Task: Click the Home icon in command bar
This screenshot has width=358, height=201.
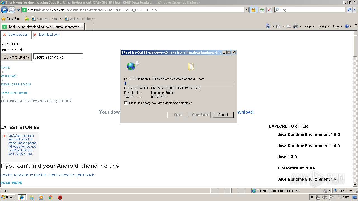Action: tap(268, 26)
